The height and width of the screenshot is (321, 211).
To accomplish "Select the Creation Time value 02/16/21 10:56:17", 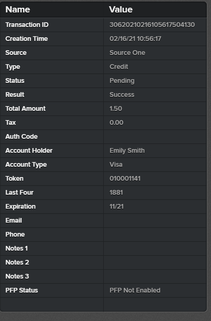I will click(135, 39).
